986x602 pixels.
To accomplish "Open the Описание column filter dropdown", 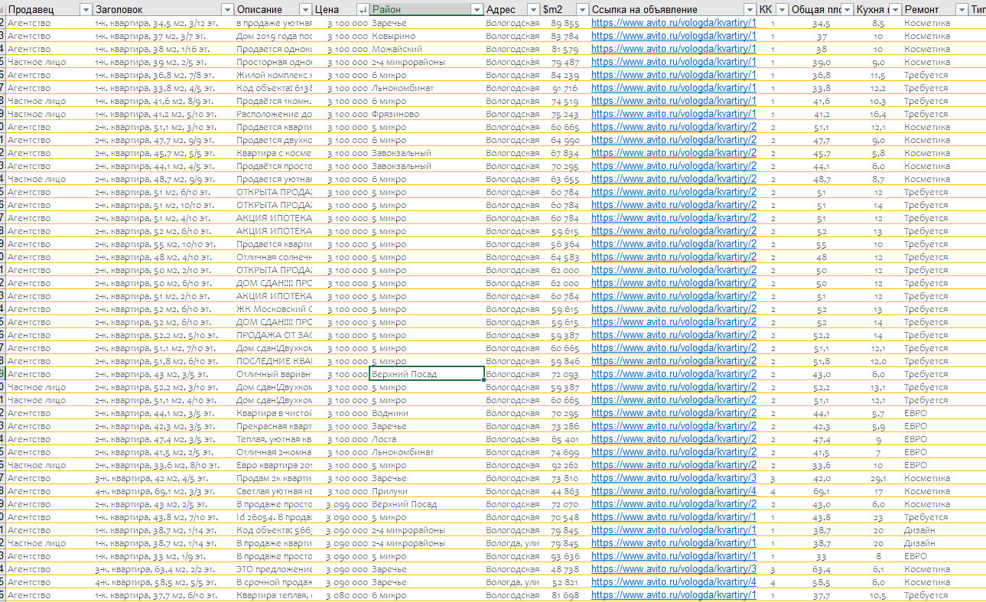I will pos(305,9).
